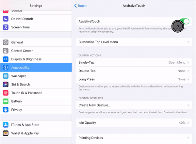
Task: Open Privacy settings
Action: pyautogui.click(x=36, y=110)
